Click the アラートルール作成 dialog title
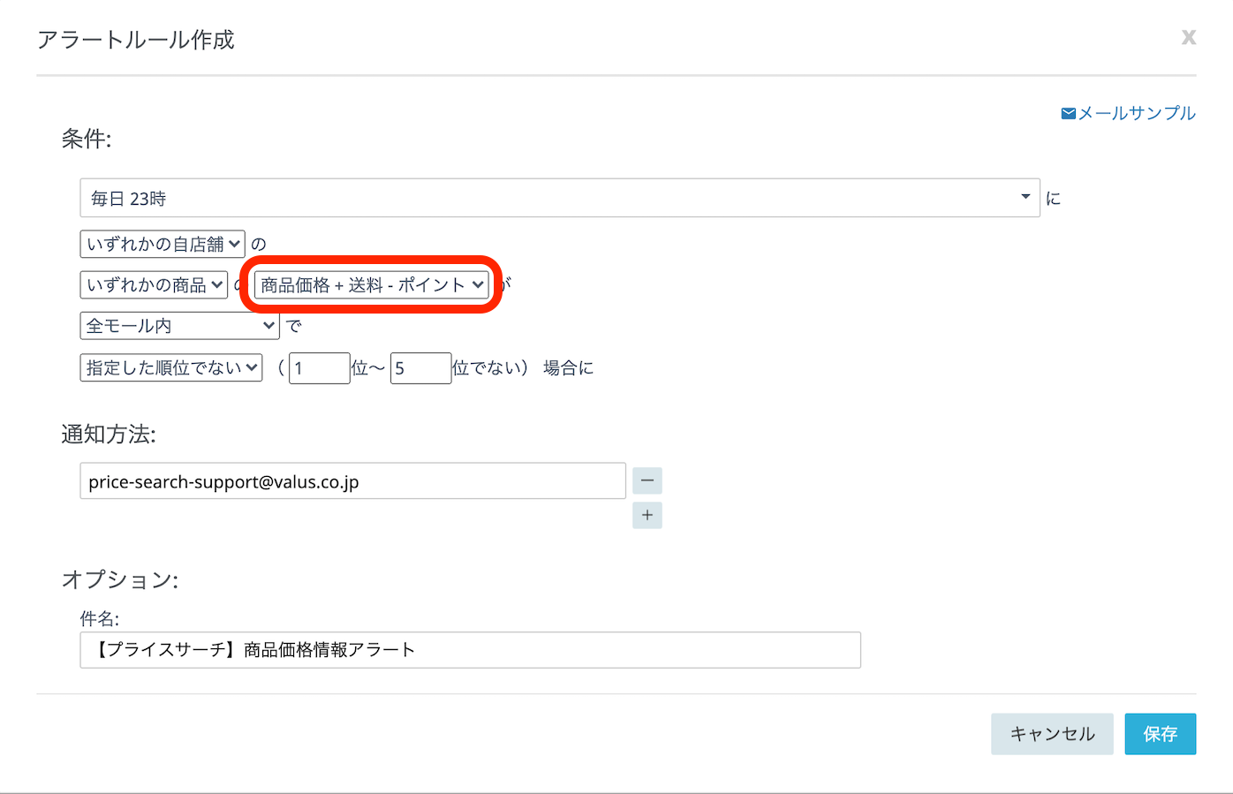Screen dimensions: 1233x794 click(136, 40)
